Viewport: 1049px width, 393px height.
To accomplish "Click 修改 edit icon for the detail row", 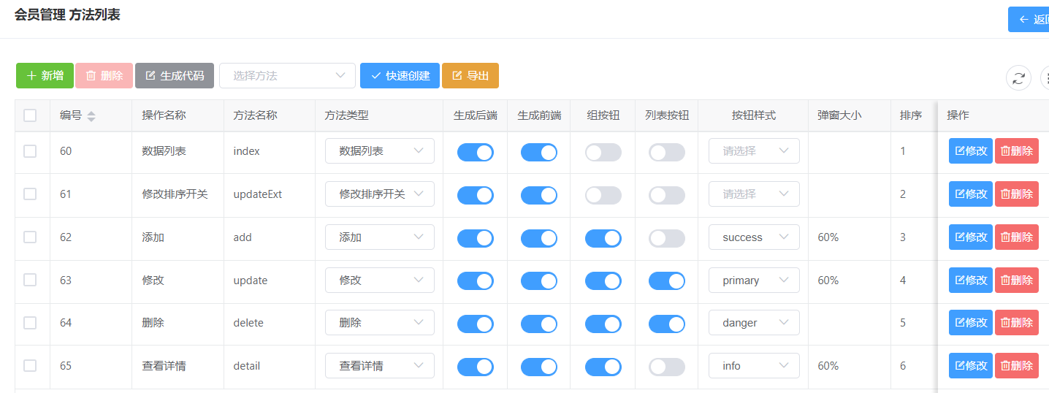I will (970, 366).
